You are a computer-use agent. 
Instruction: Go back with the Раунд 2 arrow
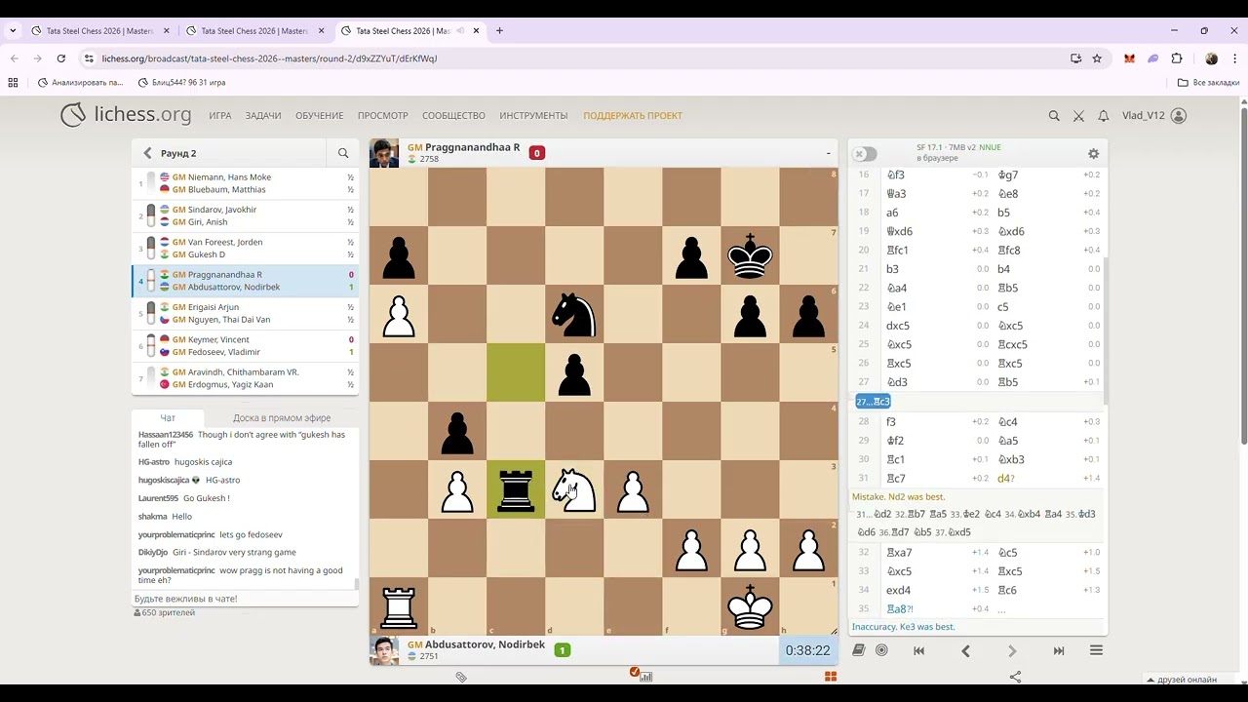pos(147,153)
